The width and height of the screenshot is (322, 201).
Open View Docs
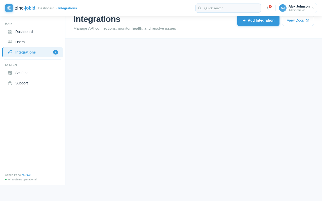click(x=298, y=20)
